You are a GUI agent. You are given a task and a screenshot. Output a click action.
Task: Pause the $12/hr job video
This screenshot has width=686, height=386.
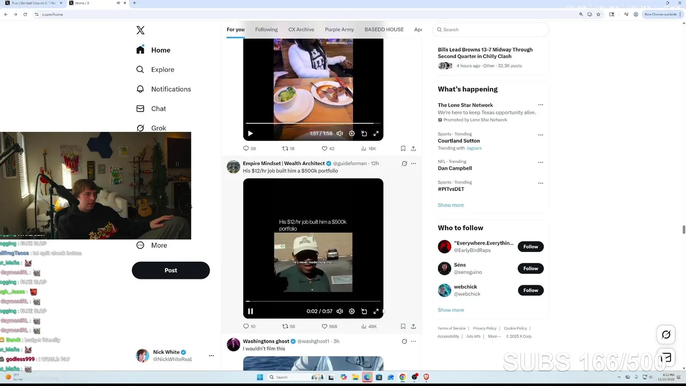point(250,311)
